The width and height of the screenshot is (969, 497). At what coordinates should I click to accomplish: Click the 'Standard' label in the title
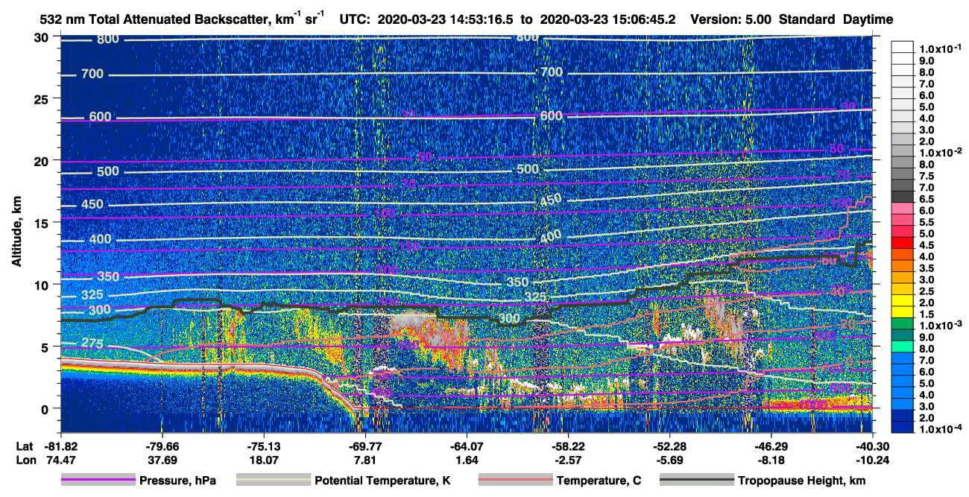tap(808, 19)
